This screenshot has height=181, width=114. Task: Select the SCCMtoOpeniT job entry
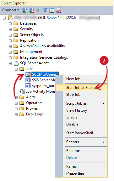[x=45, y=74]
